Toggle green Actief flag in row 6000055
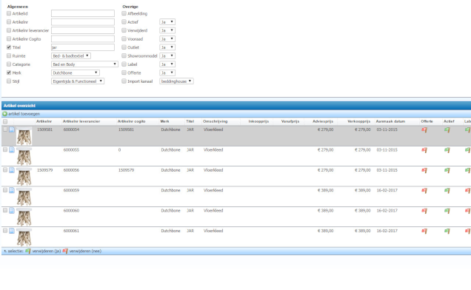This screenshot has width=471, height=290. pyautogui.click(x=447, y=149)
